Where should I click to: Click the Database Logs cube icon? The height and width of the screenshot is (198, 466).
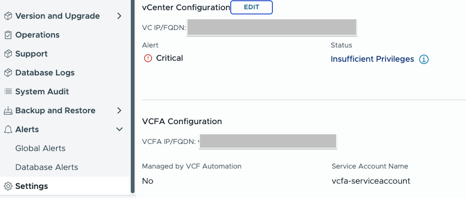tap(8, 73)
